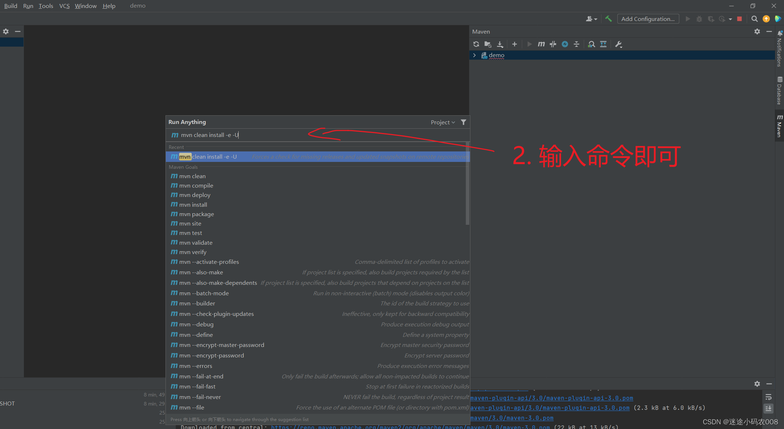The width and height of the screenshot is (784, 429).
Task: Toggle skip tests mode in Maven panel
Action: 553,44
